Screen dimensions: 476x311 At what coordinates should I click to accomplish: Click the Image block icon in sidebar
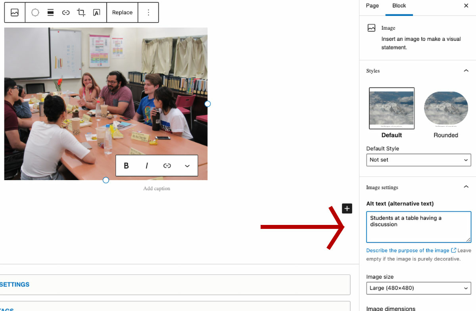tap(371, 28)
